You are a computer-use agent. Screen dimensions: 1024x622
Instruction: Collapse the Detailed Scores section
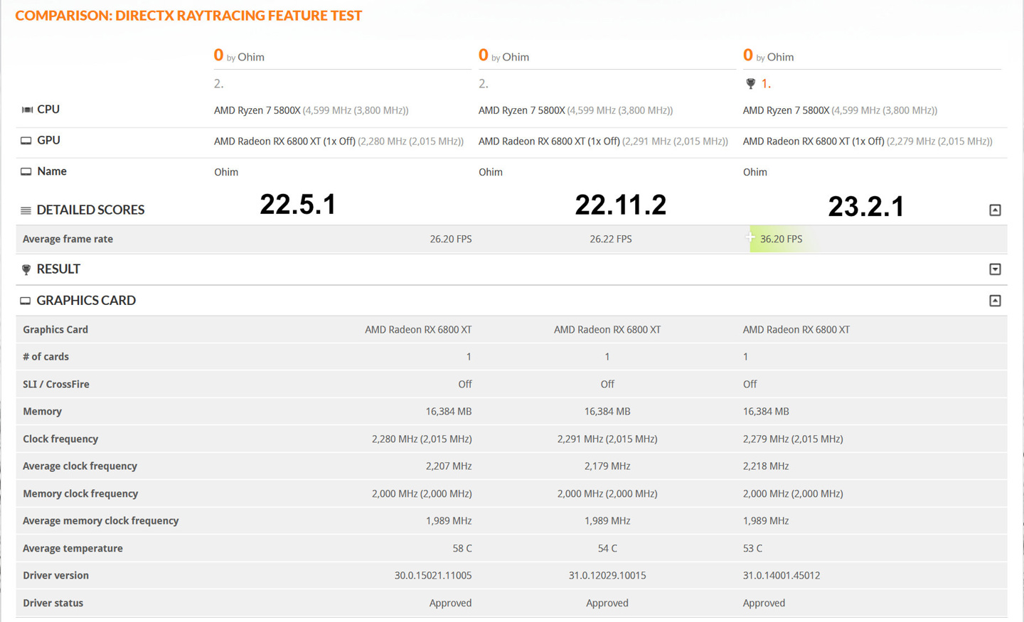pyautogui.click(x=995, y=210)
